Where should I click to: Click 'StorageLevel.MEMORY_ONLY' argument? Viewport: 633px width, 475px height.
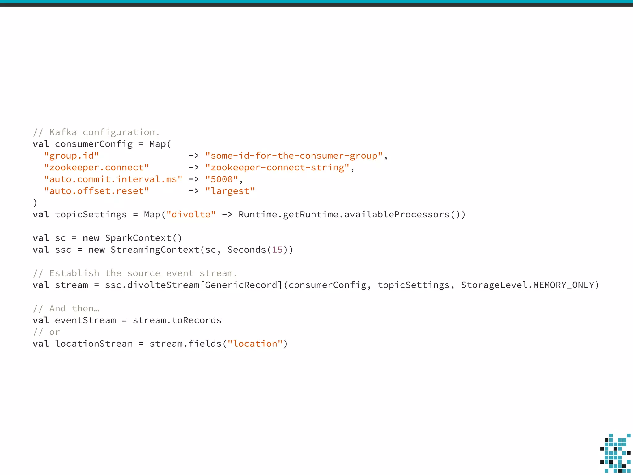click(x=527, y=285)
